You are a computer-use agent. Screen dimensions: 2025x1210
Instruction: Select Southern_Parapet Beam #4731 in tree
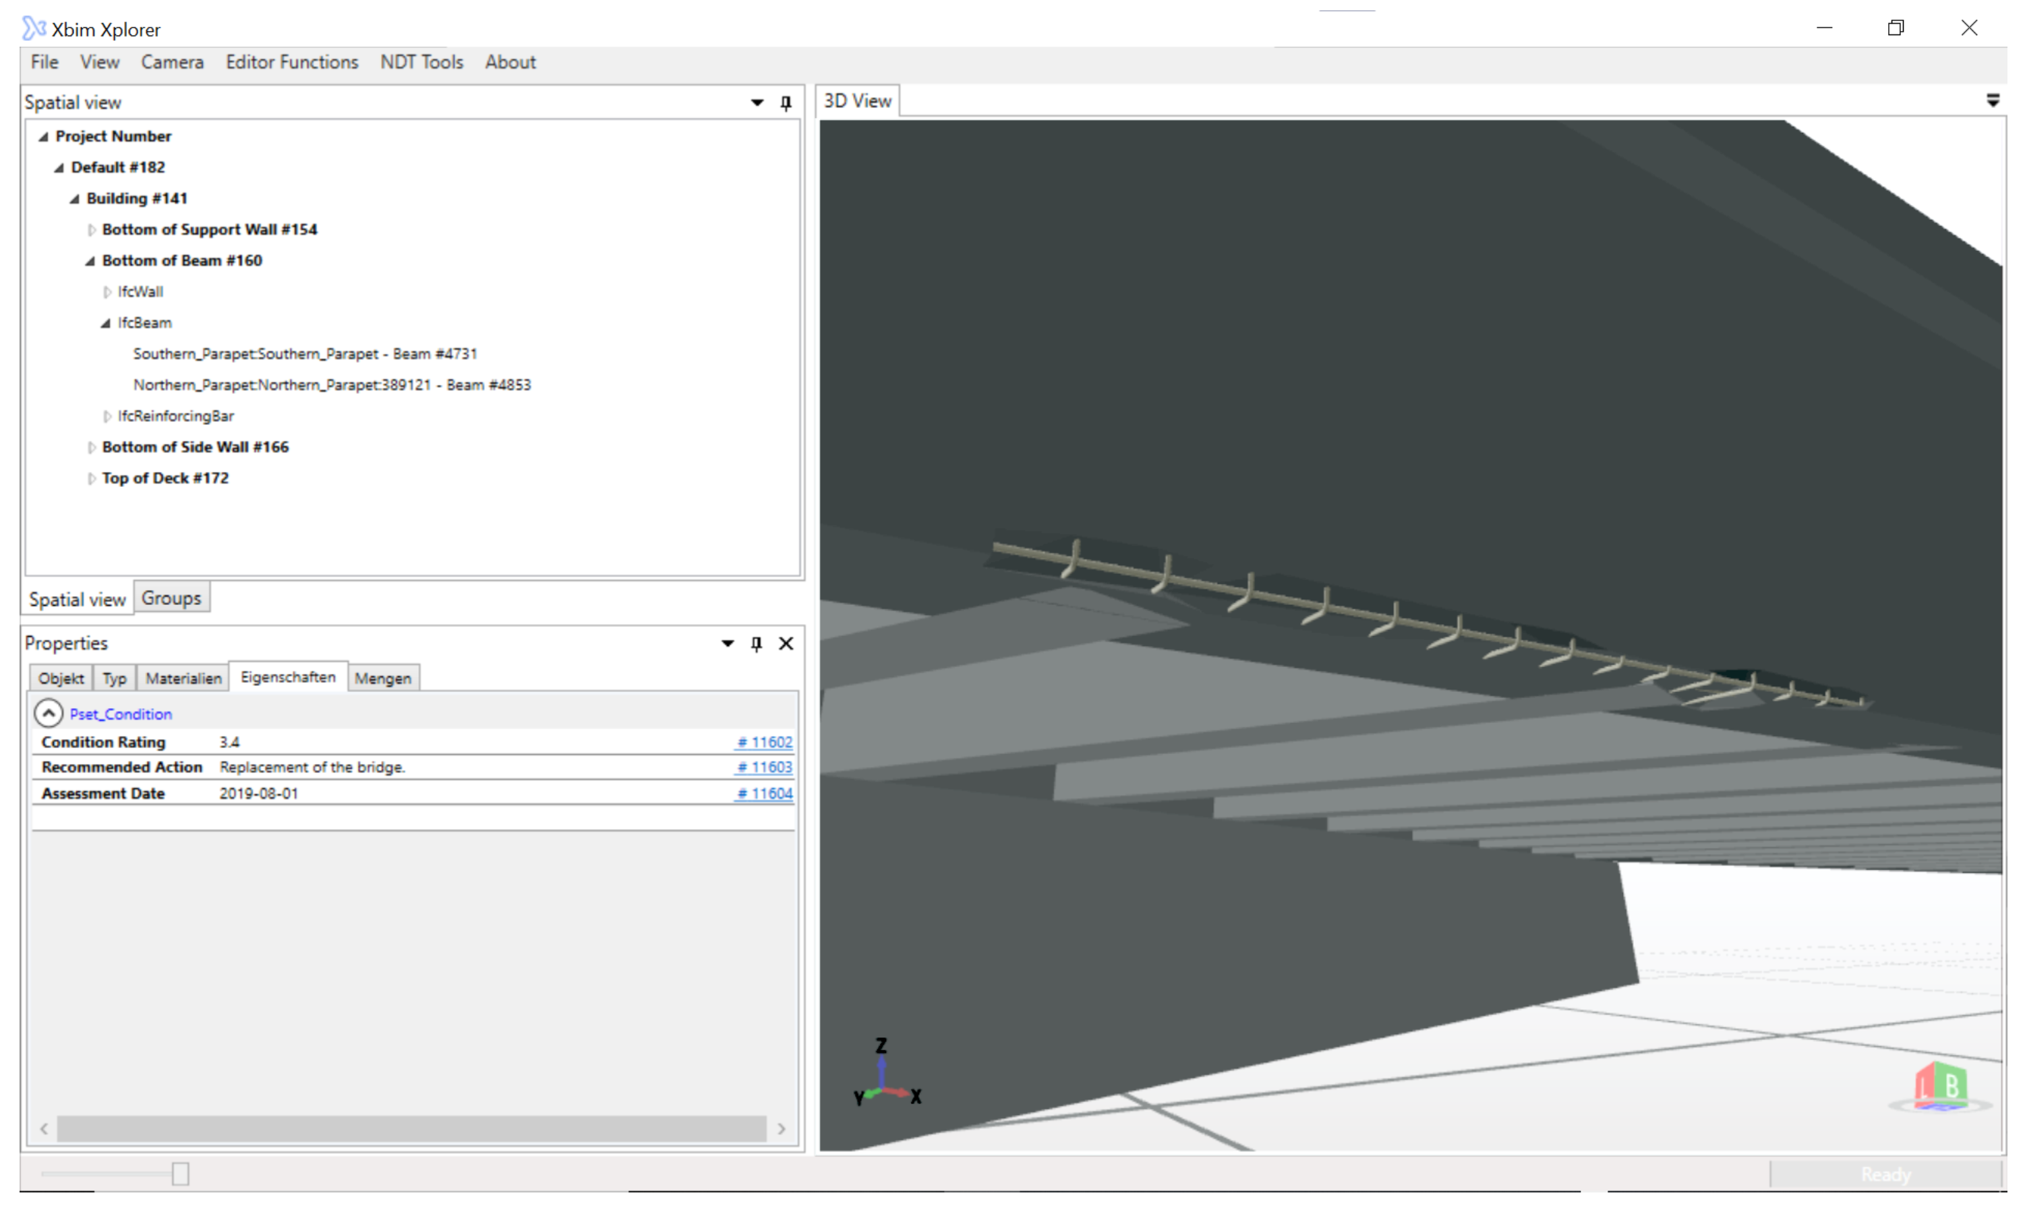click(305, 354)
